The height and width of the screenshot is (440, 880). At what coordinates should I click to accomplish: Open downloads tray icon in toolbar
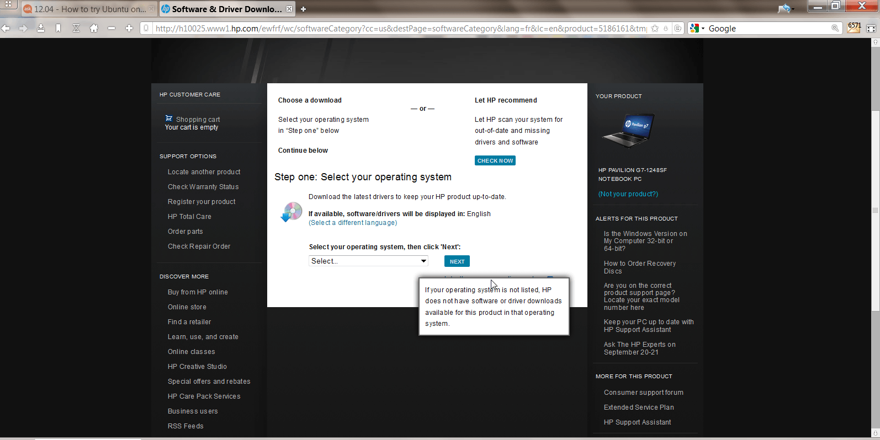click(x=41, y=28)
